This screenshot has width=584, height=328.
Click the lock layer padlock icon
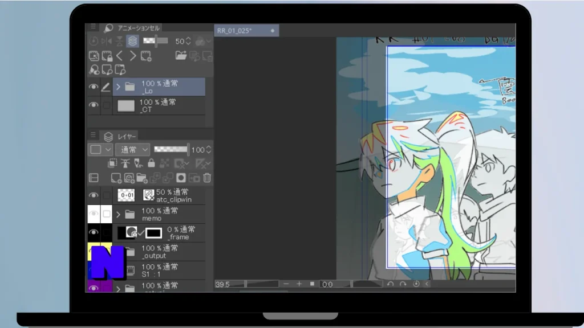[x=151, y=163]
